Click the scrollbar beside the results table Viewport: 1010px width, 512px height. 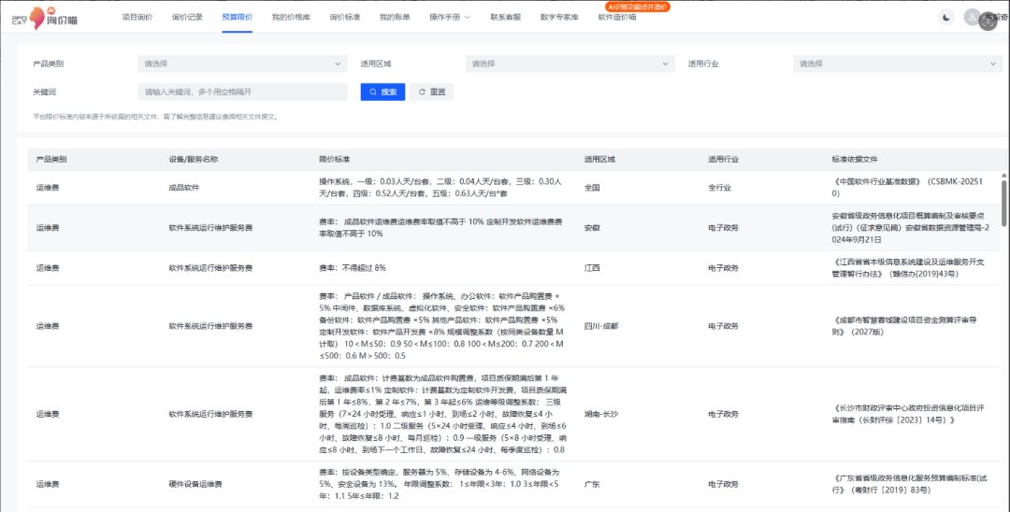[x=1003, y=203]
